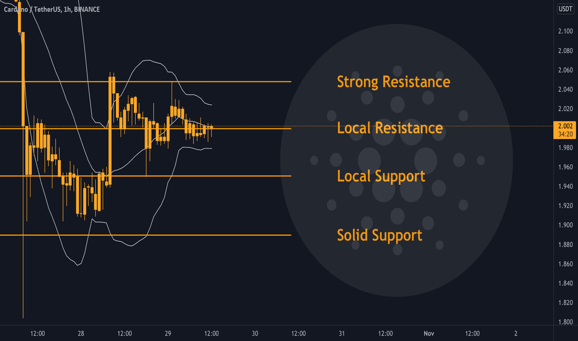Click the Cardano logo watermark center
The width and height of the screenshot is (578, 341).
click(397, 161)
